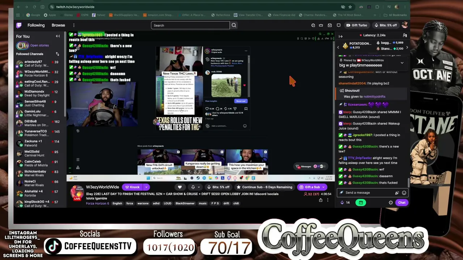Open the Knock options dropdown arrow
The height and width of the screenshot is (260, 463).
146,187
